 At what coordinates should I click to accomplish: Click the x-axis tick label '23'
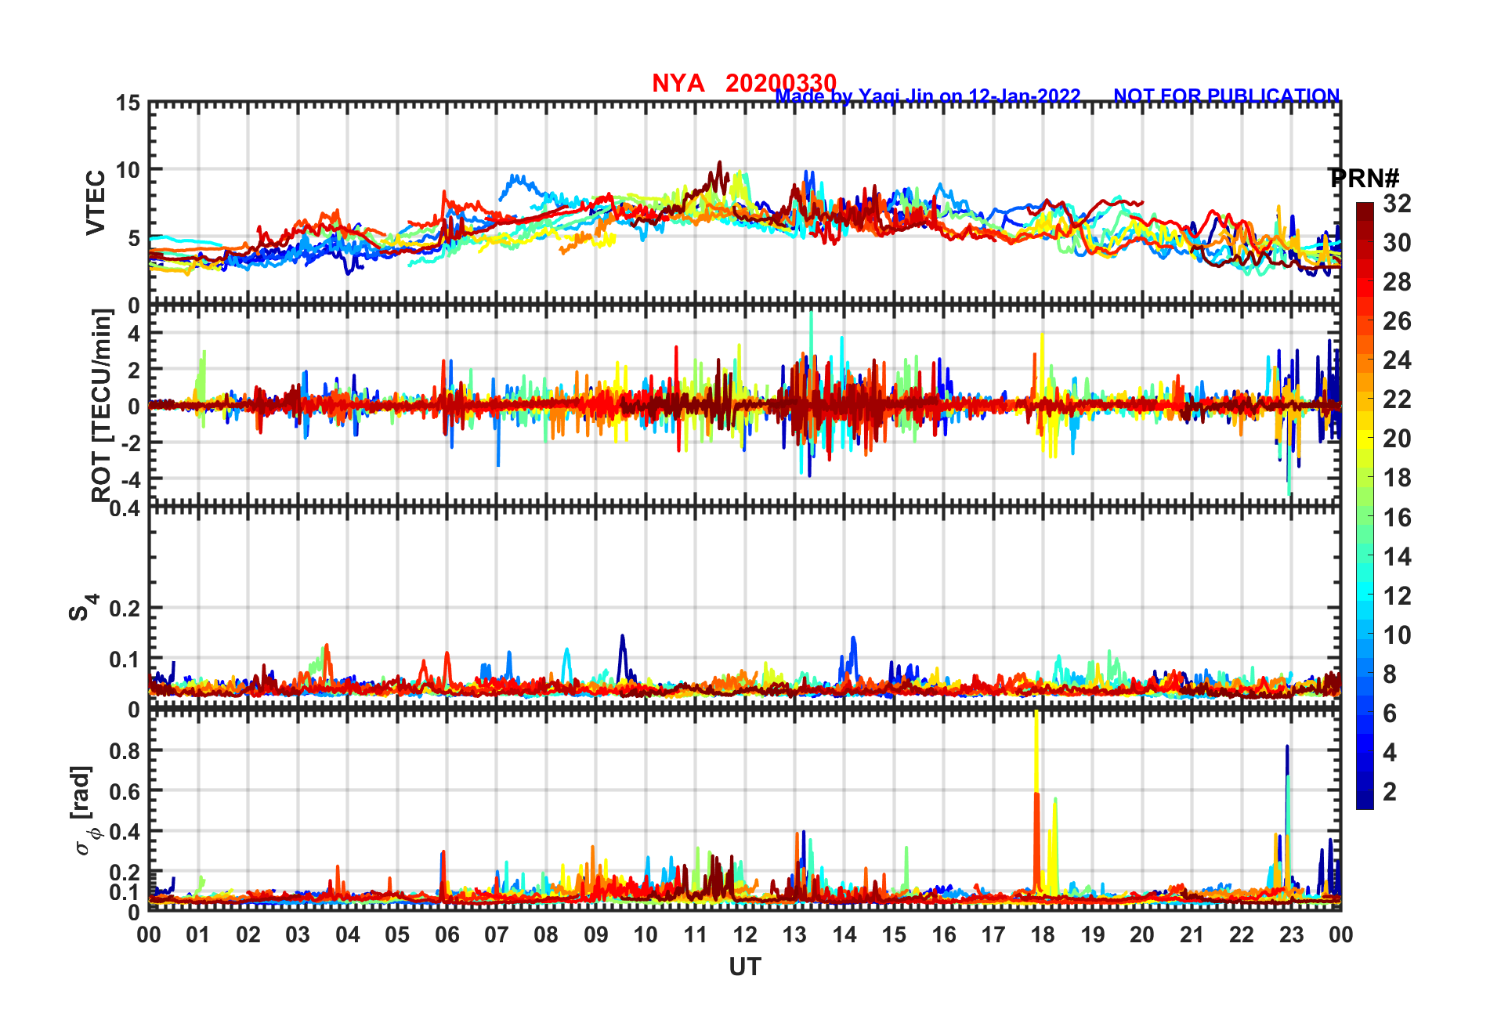1291,934
